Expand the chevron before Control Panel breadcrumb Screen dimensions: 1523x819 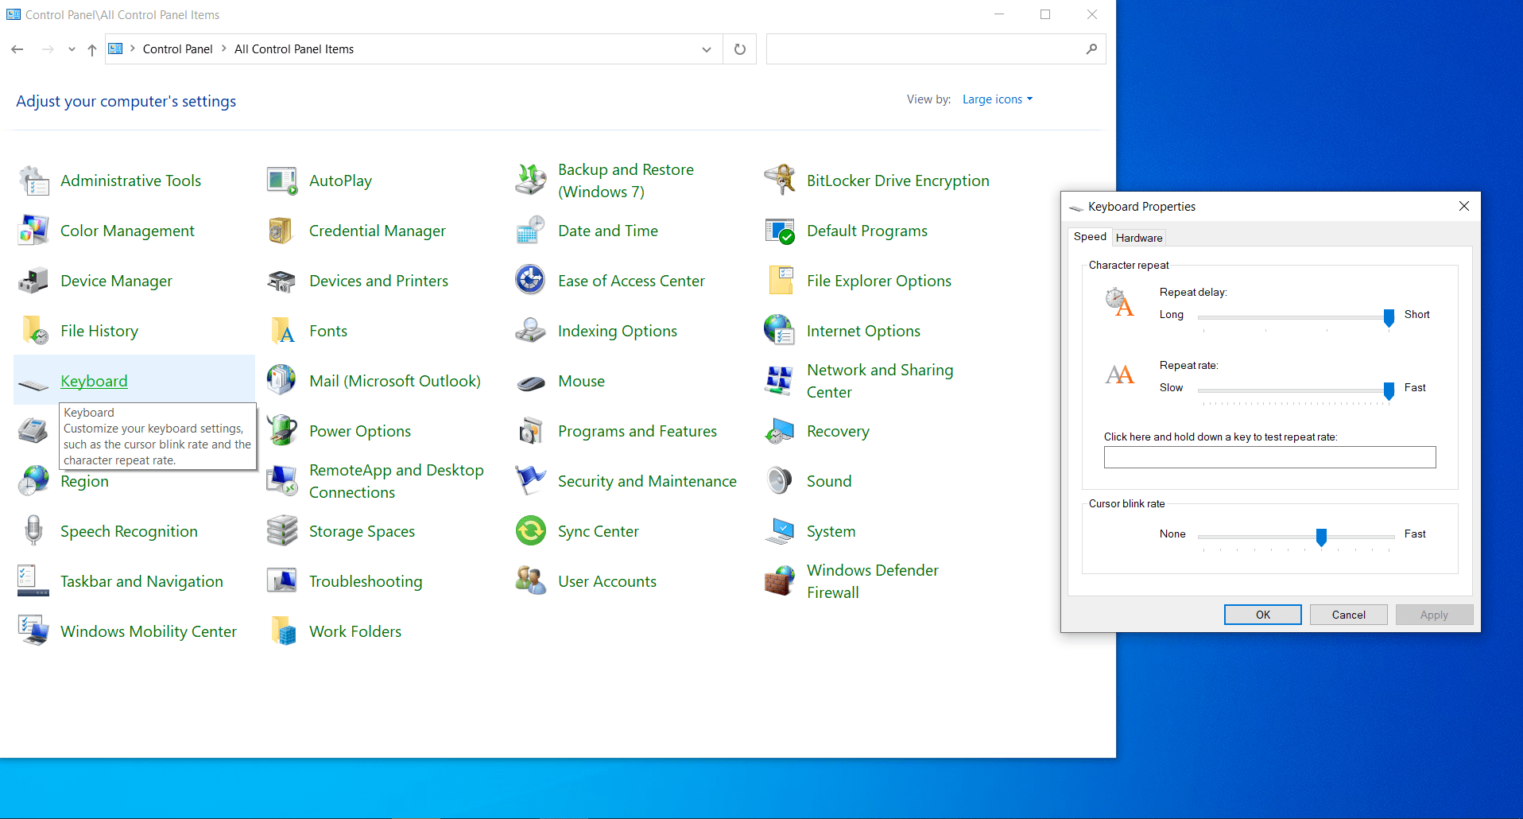tap(133, 49)
